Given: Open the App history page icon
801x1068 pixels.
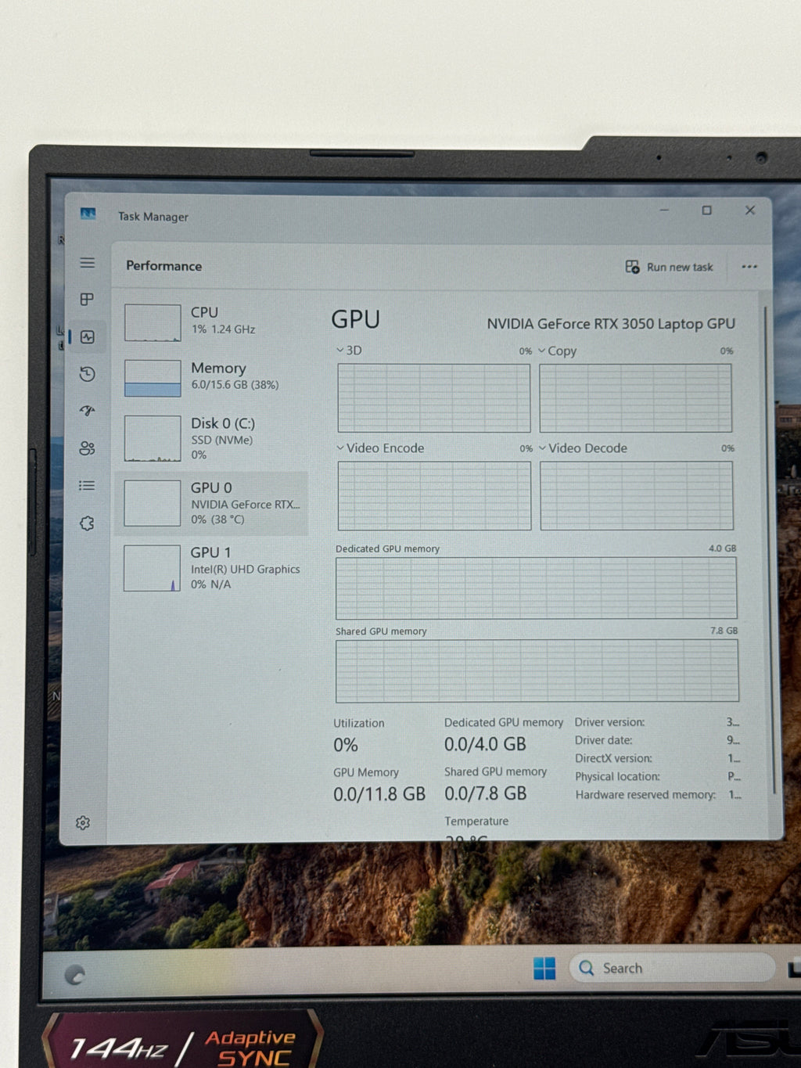Looking at the screenshot, I should 87,374.
